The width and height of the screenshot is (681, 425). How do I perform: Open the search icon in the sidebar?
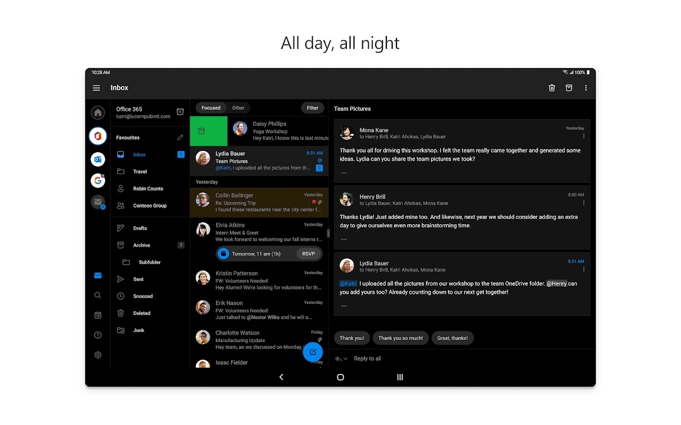98,295
